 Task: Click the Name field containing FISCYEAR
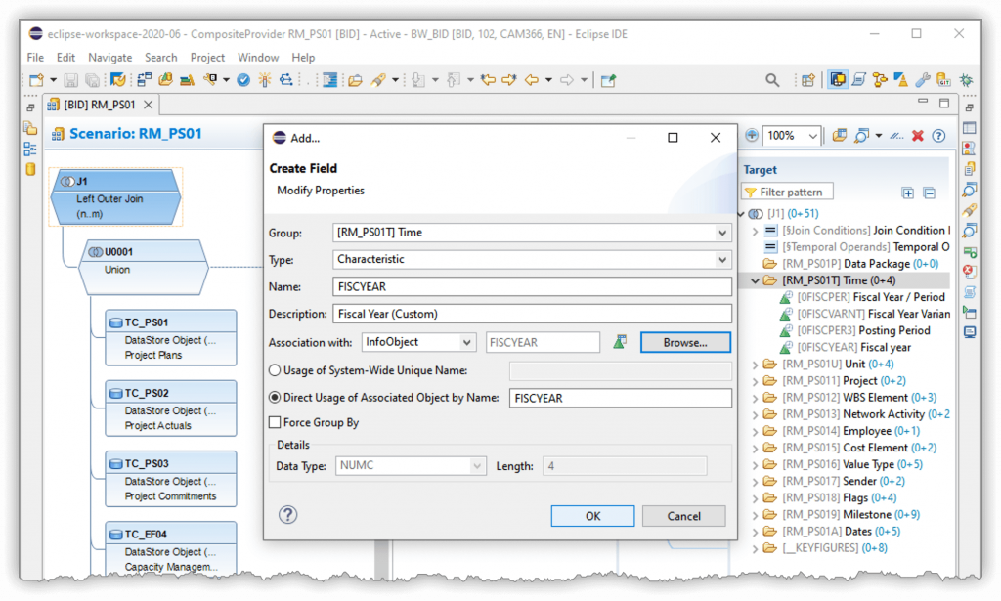532,286
